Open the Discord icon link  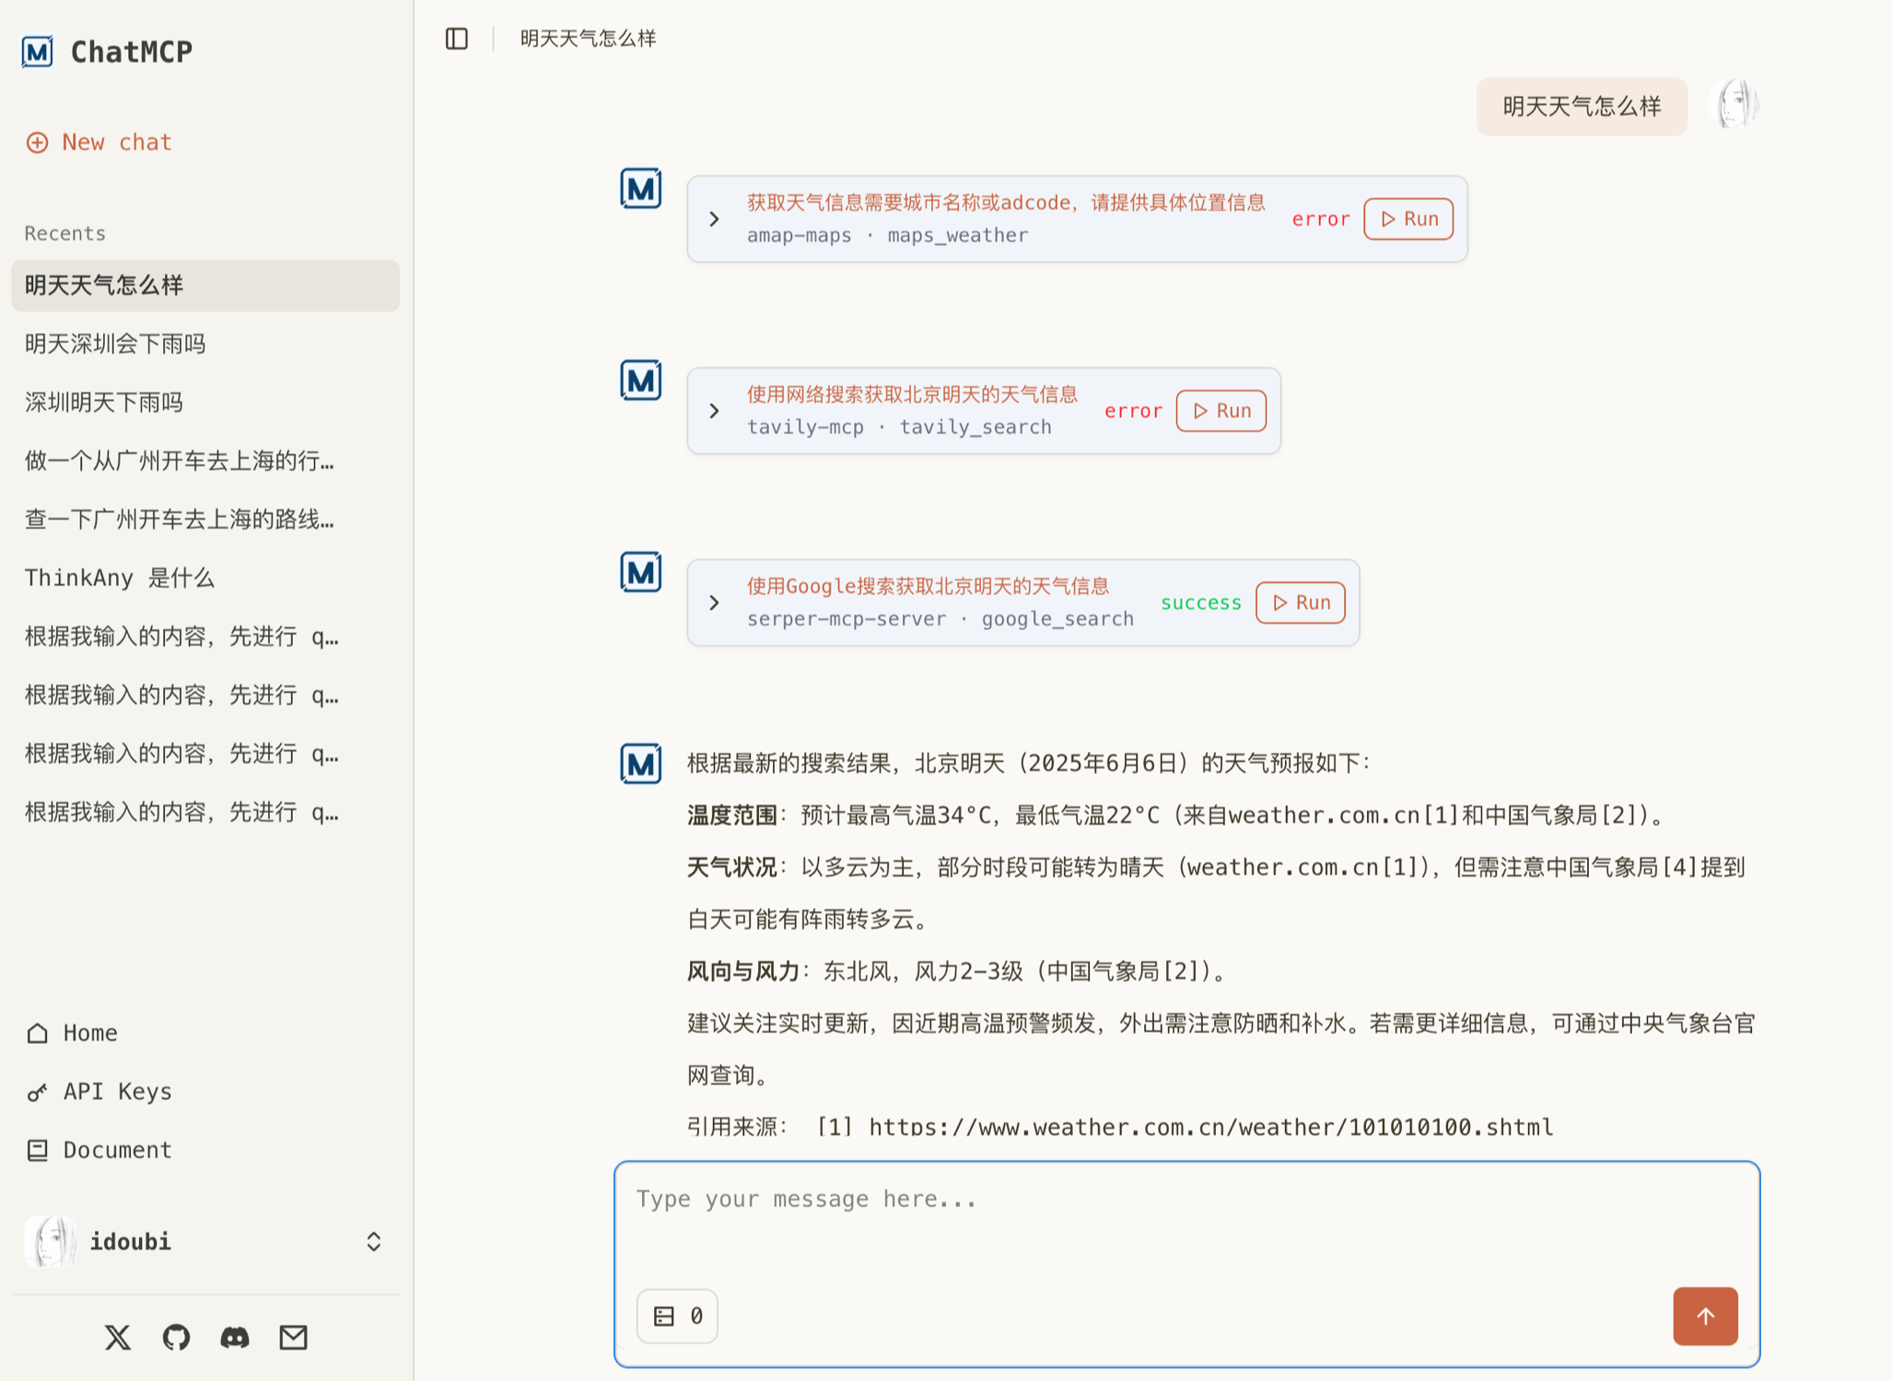[x=235, y=1337]
